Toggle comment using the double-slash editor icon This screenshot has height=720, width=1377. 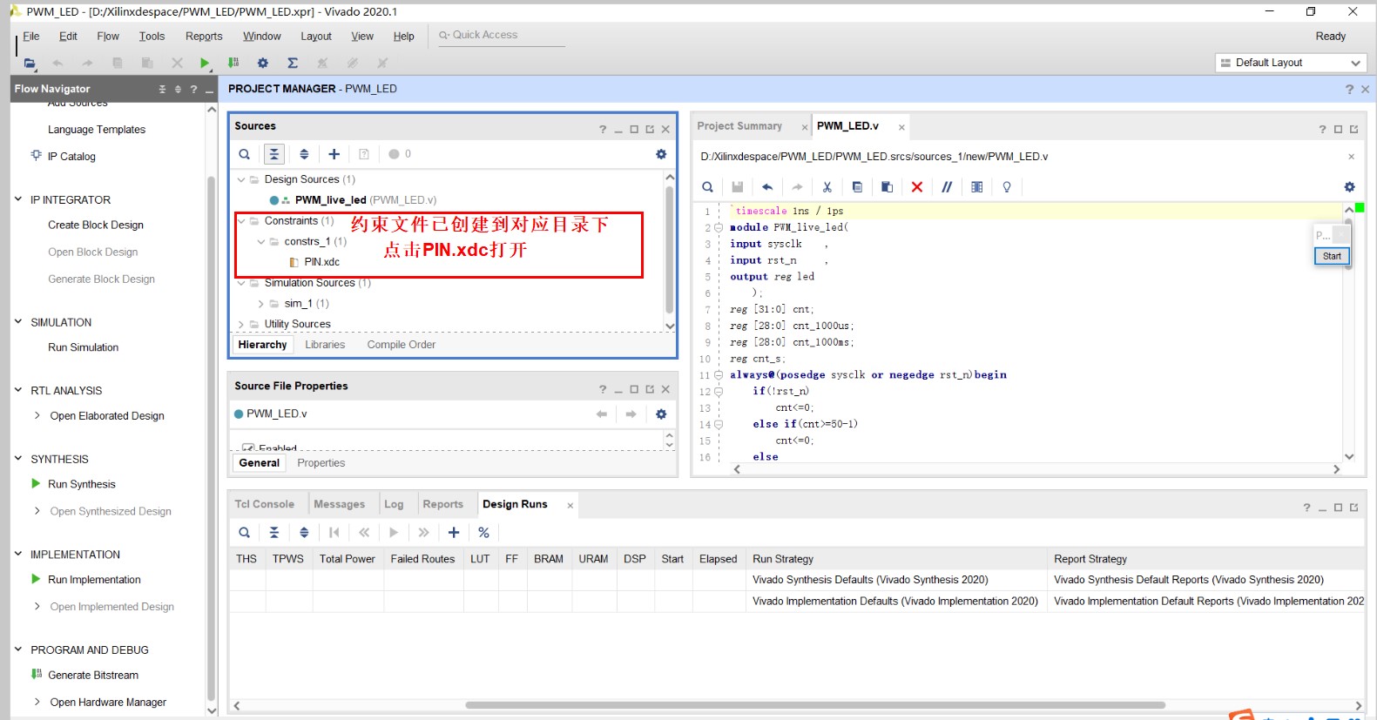(947, 187)
